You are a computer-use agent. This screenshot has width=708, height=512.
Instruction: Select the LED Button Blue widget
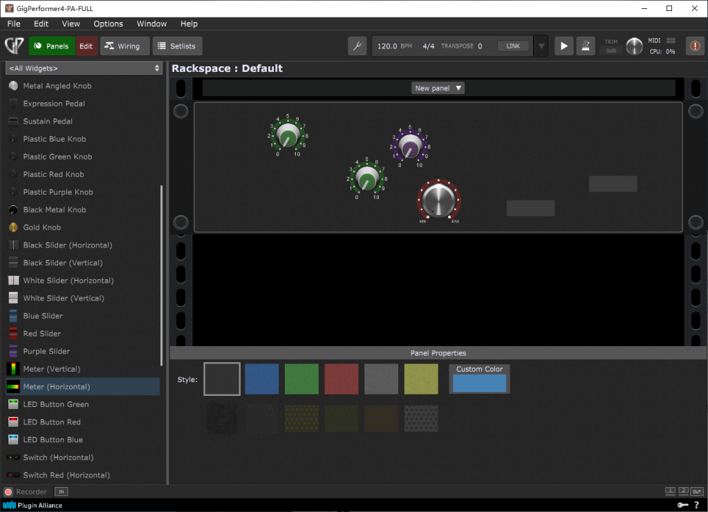click(x=84, y=439)
